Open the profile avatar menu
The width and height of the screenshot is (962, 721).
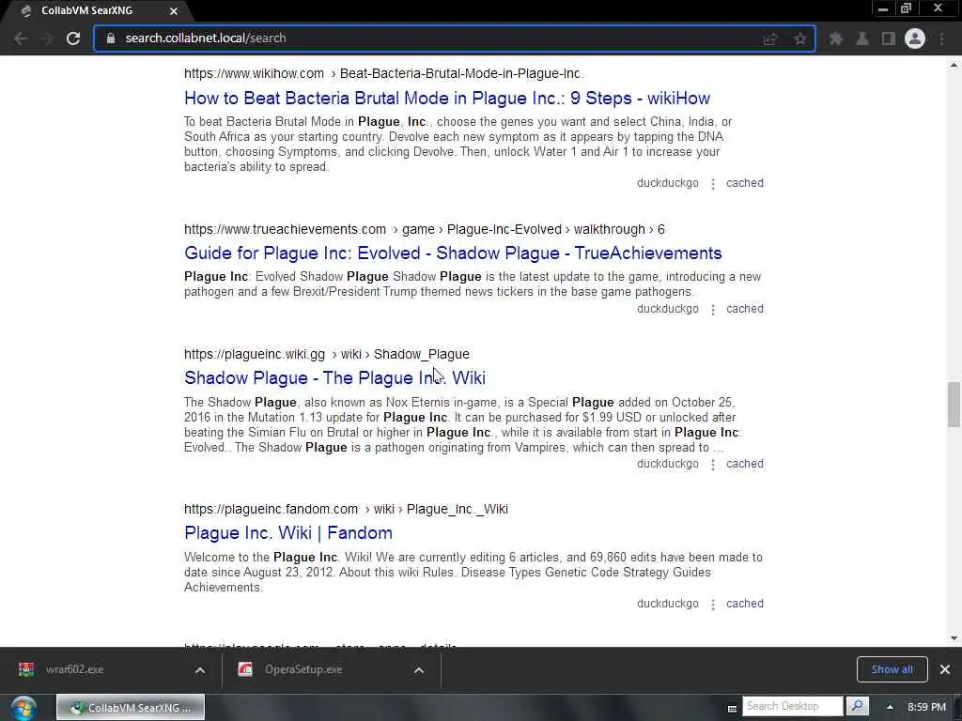click(915, 38)
